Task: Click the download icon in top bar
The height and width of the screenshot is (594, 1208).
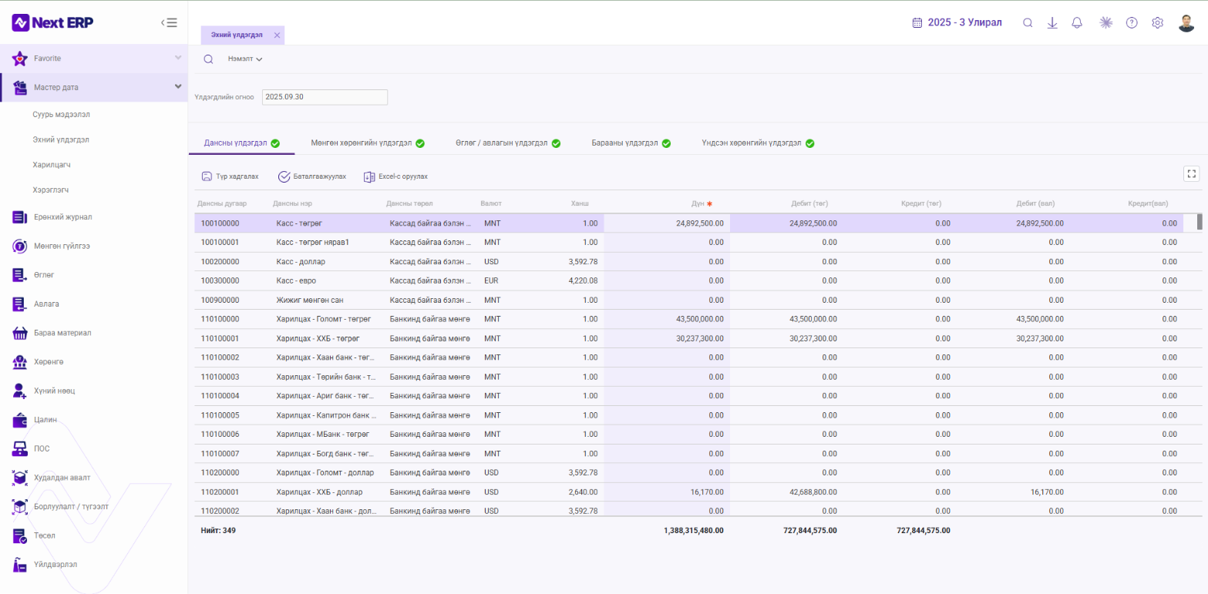Action: 1052,22
